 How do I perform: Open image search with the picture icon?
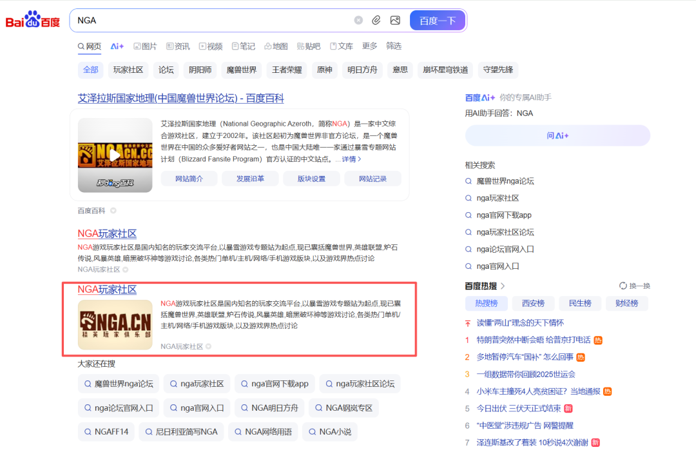point(395,21)
